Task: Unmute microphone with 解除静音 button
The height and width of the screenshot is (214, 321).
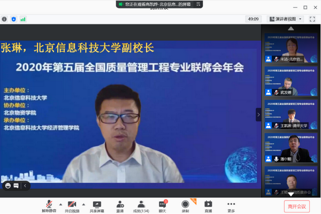Action: tap(49, 205)
